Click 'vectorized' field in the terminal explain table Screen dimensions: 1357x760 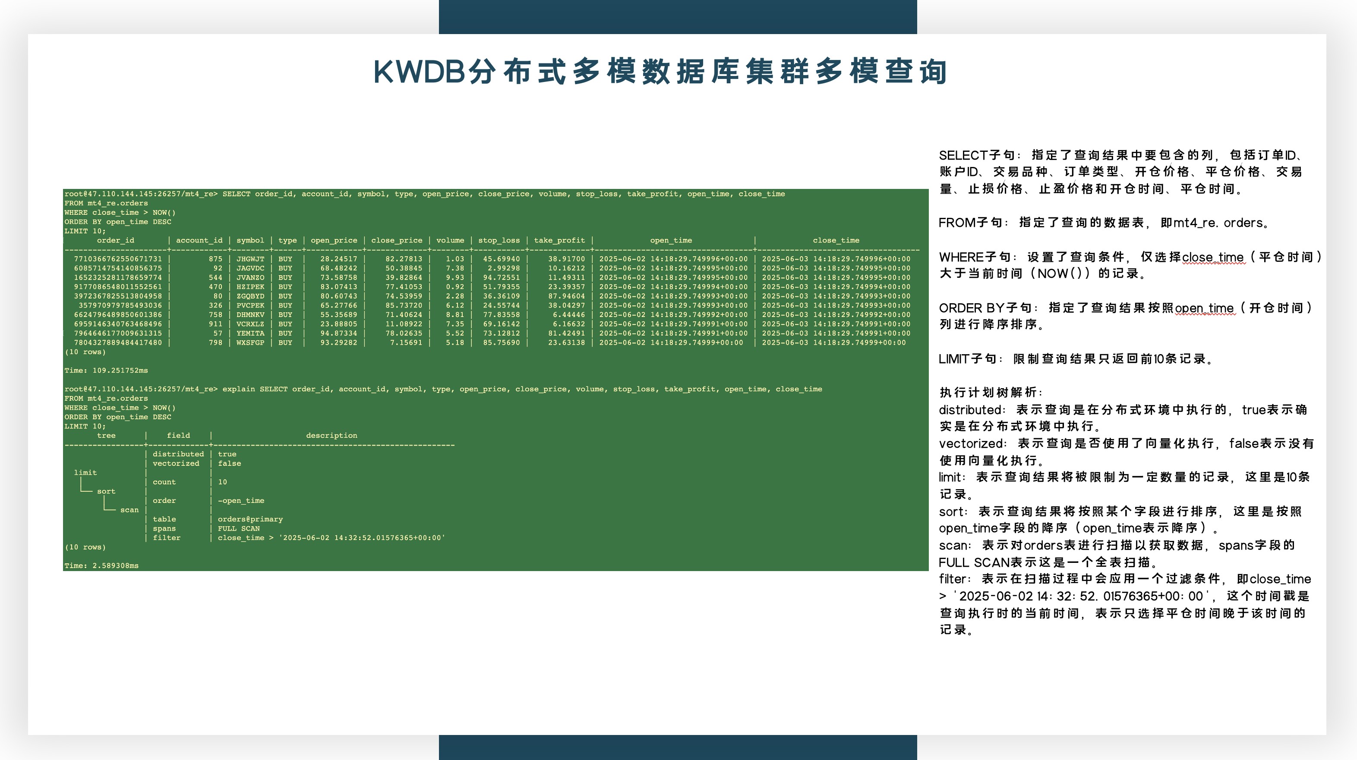point(176,464)
